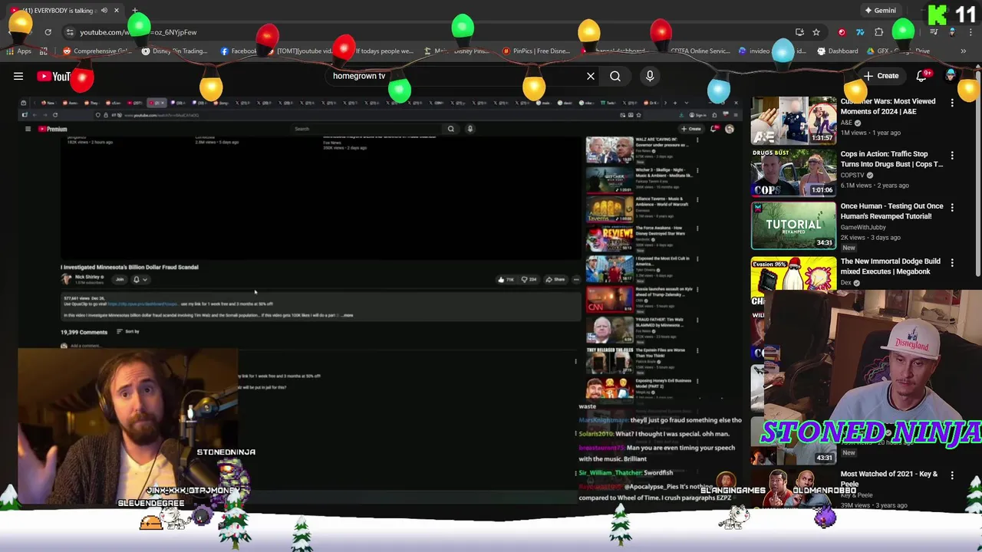The width and height of the screenshot is (982, 552).
Task: View site information icon in address bar
Action: [70, 32]
